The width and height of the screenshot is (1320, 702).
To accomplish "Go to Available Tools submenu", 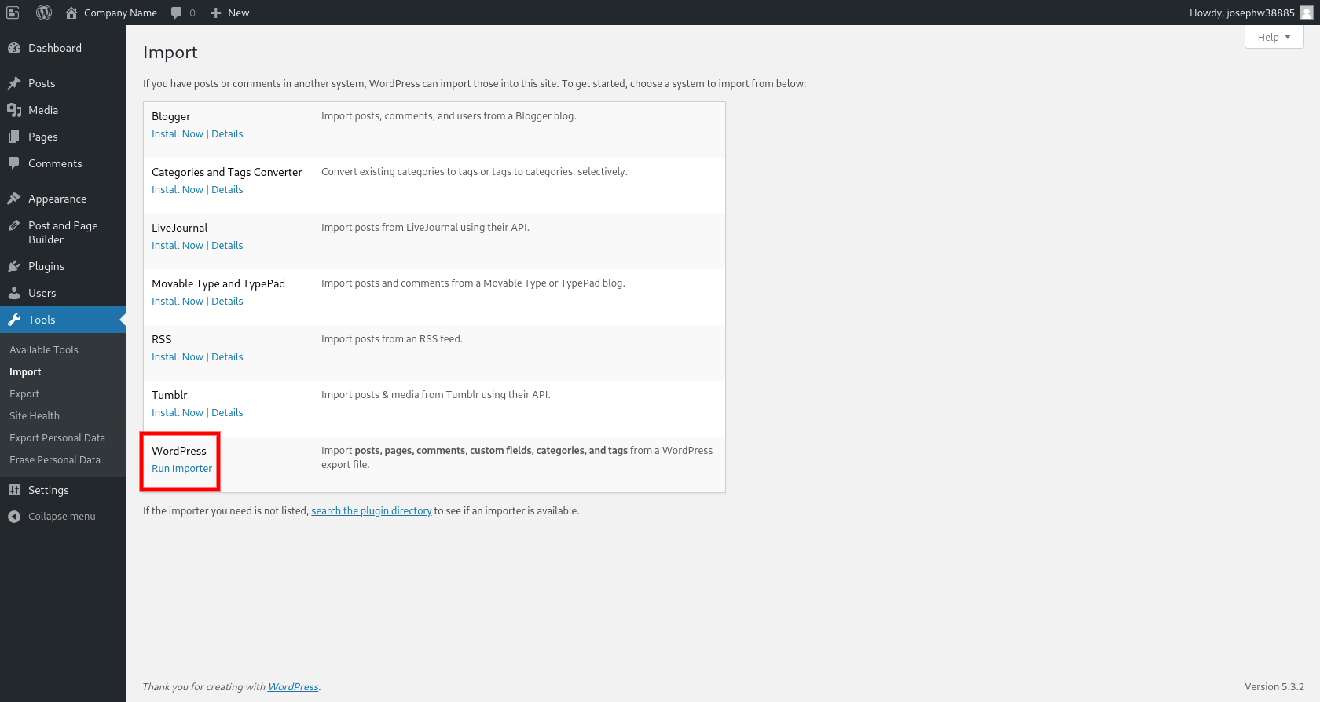I will point(44,349).
